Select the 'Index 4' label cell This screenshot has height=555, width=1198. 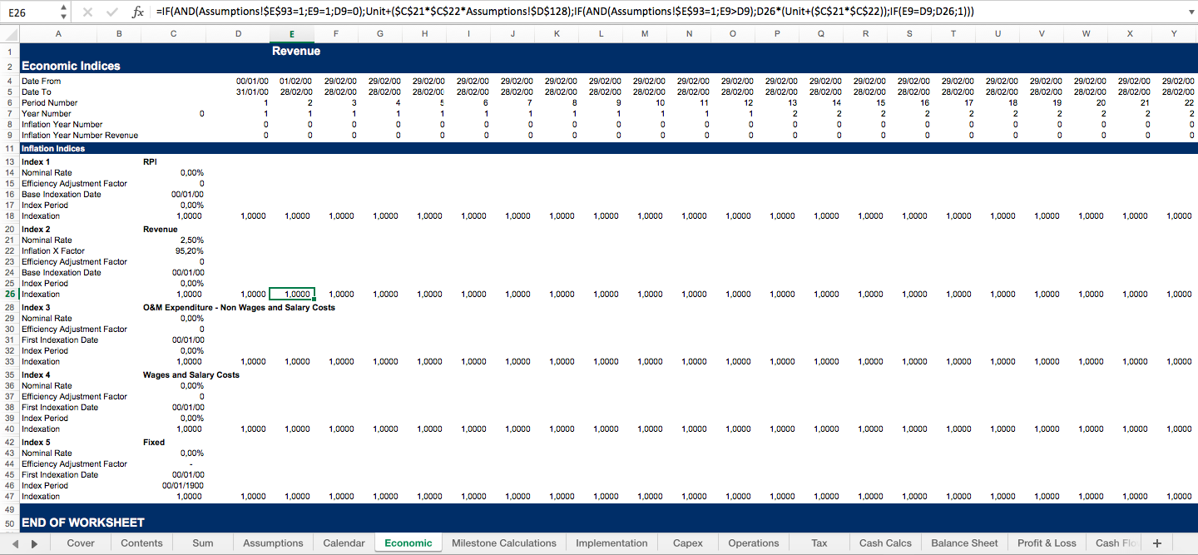pyautogui.click(x=36, y=374)
